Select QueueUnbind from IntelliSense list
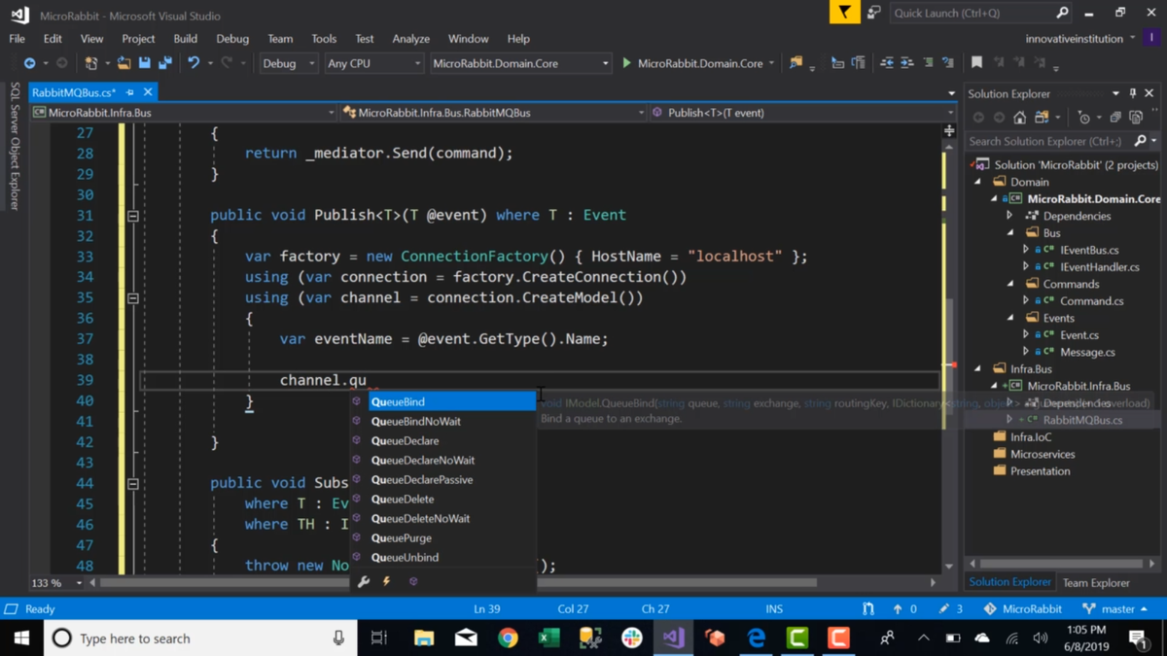The width and height of the screenshot is (1167, 656). pyautogui.click(x=405, y=557)
